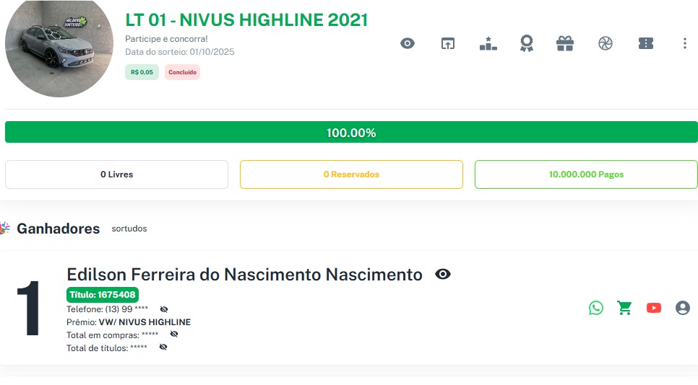The image size is (698, 385).
Task: Open WhatsApp chat with the winner
Action: click(x=596, y=308)
